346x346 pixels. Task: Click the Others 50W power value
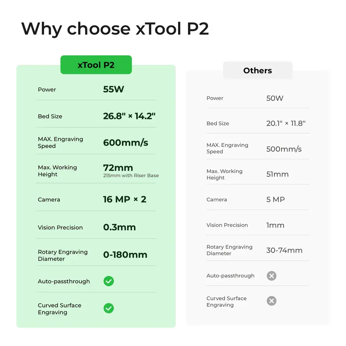click(275, 98)
